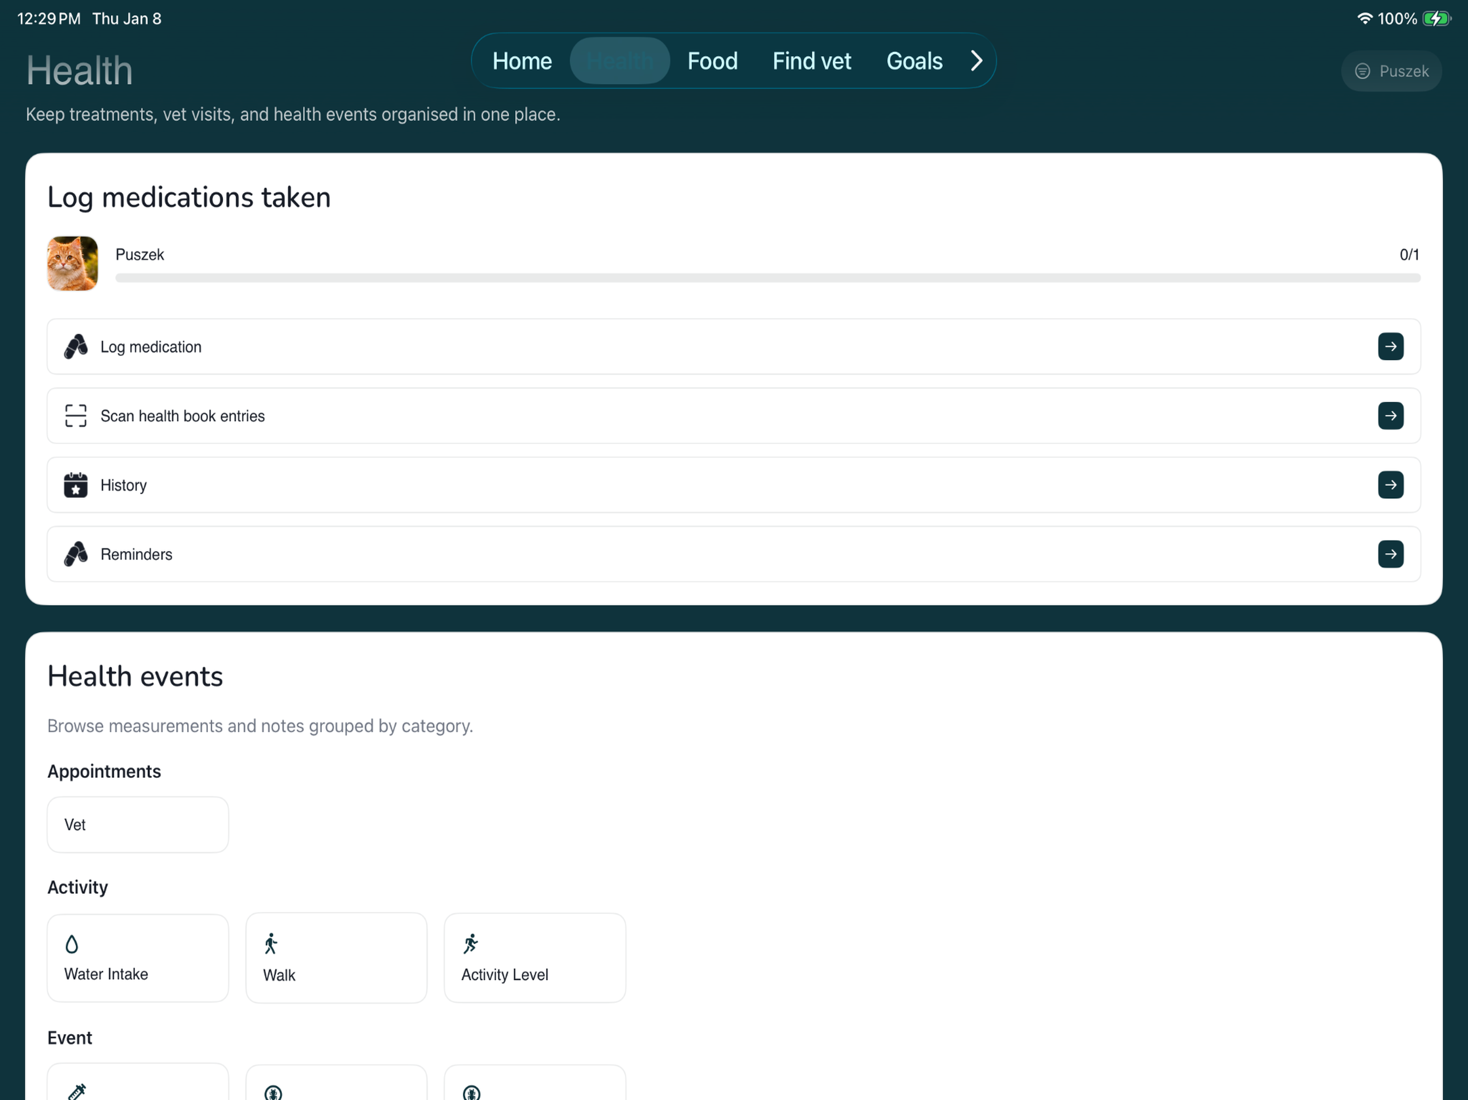The width and height of the screenshot is (1468, 1100).
Task: Open the Scan health book entries row
Action: [733, 416]
